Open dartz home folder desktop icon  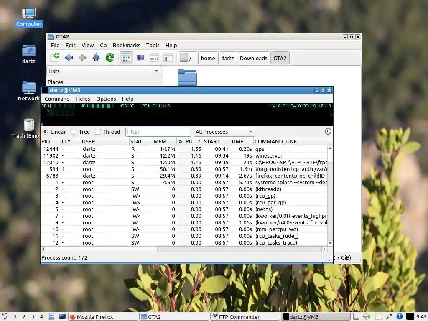click(x=29, y=54)
